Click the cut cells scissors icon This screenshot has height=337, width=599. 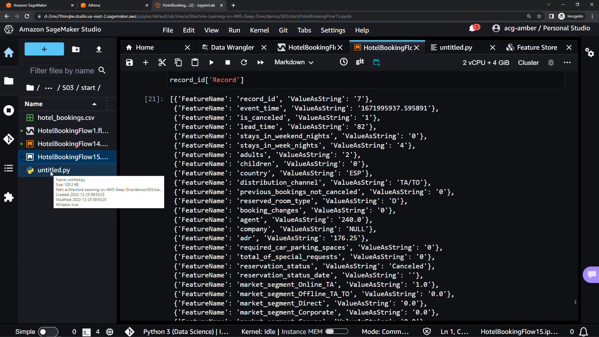pos(162,62)
